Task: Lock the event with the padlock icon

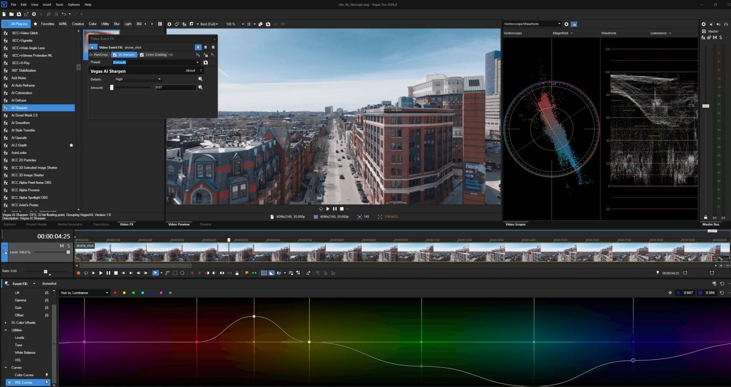Action: [237, 273]
